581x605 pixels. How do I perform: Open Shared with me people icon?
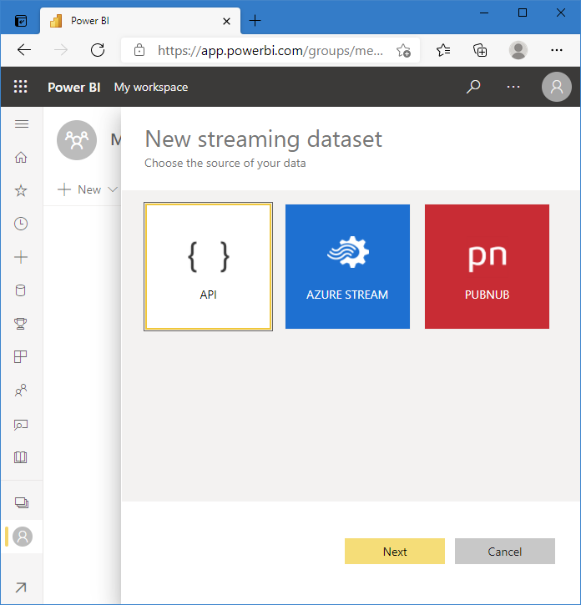pos(21,391)
